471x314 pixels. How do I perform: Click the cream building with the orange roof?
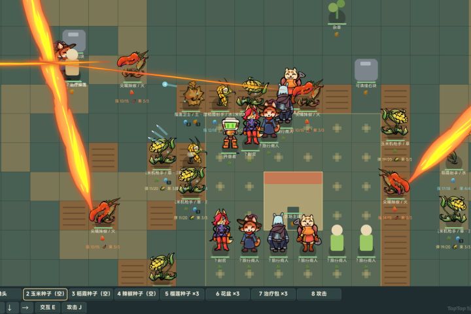(x=293, y=201)
